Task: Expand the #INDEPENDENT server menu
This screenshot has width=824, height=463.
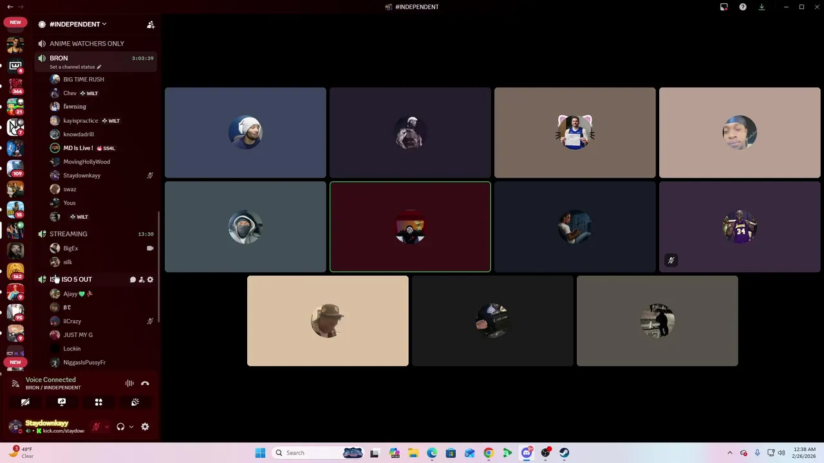Action: [77, 24]
